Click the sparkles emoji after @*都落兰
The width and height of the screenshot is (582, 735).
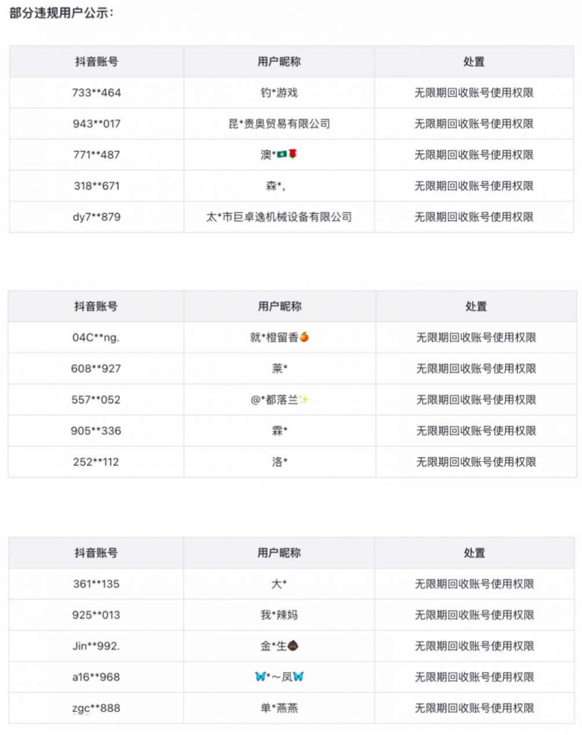[304, 400]
